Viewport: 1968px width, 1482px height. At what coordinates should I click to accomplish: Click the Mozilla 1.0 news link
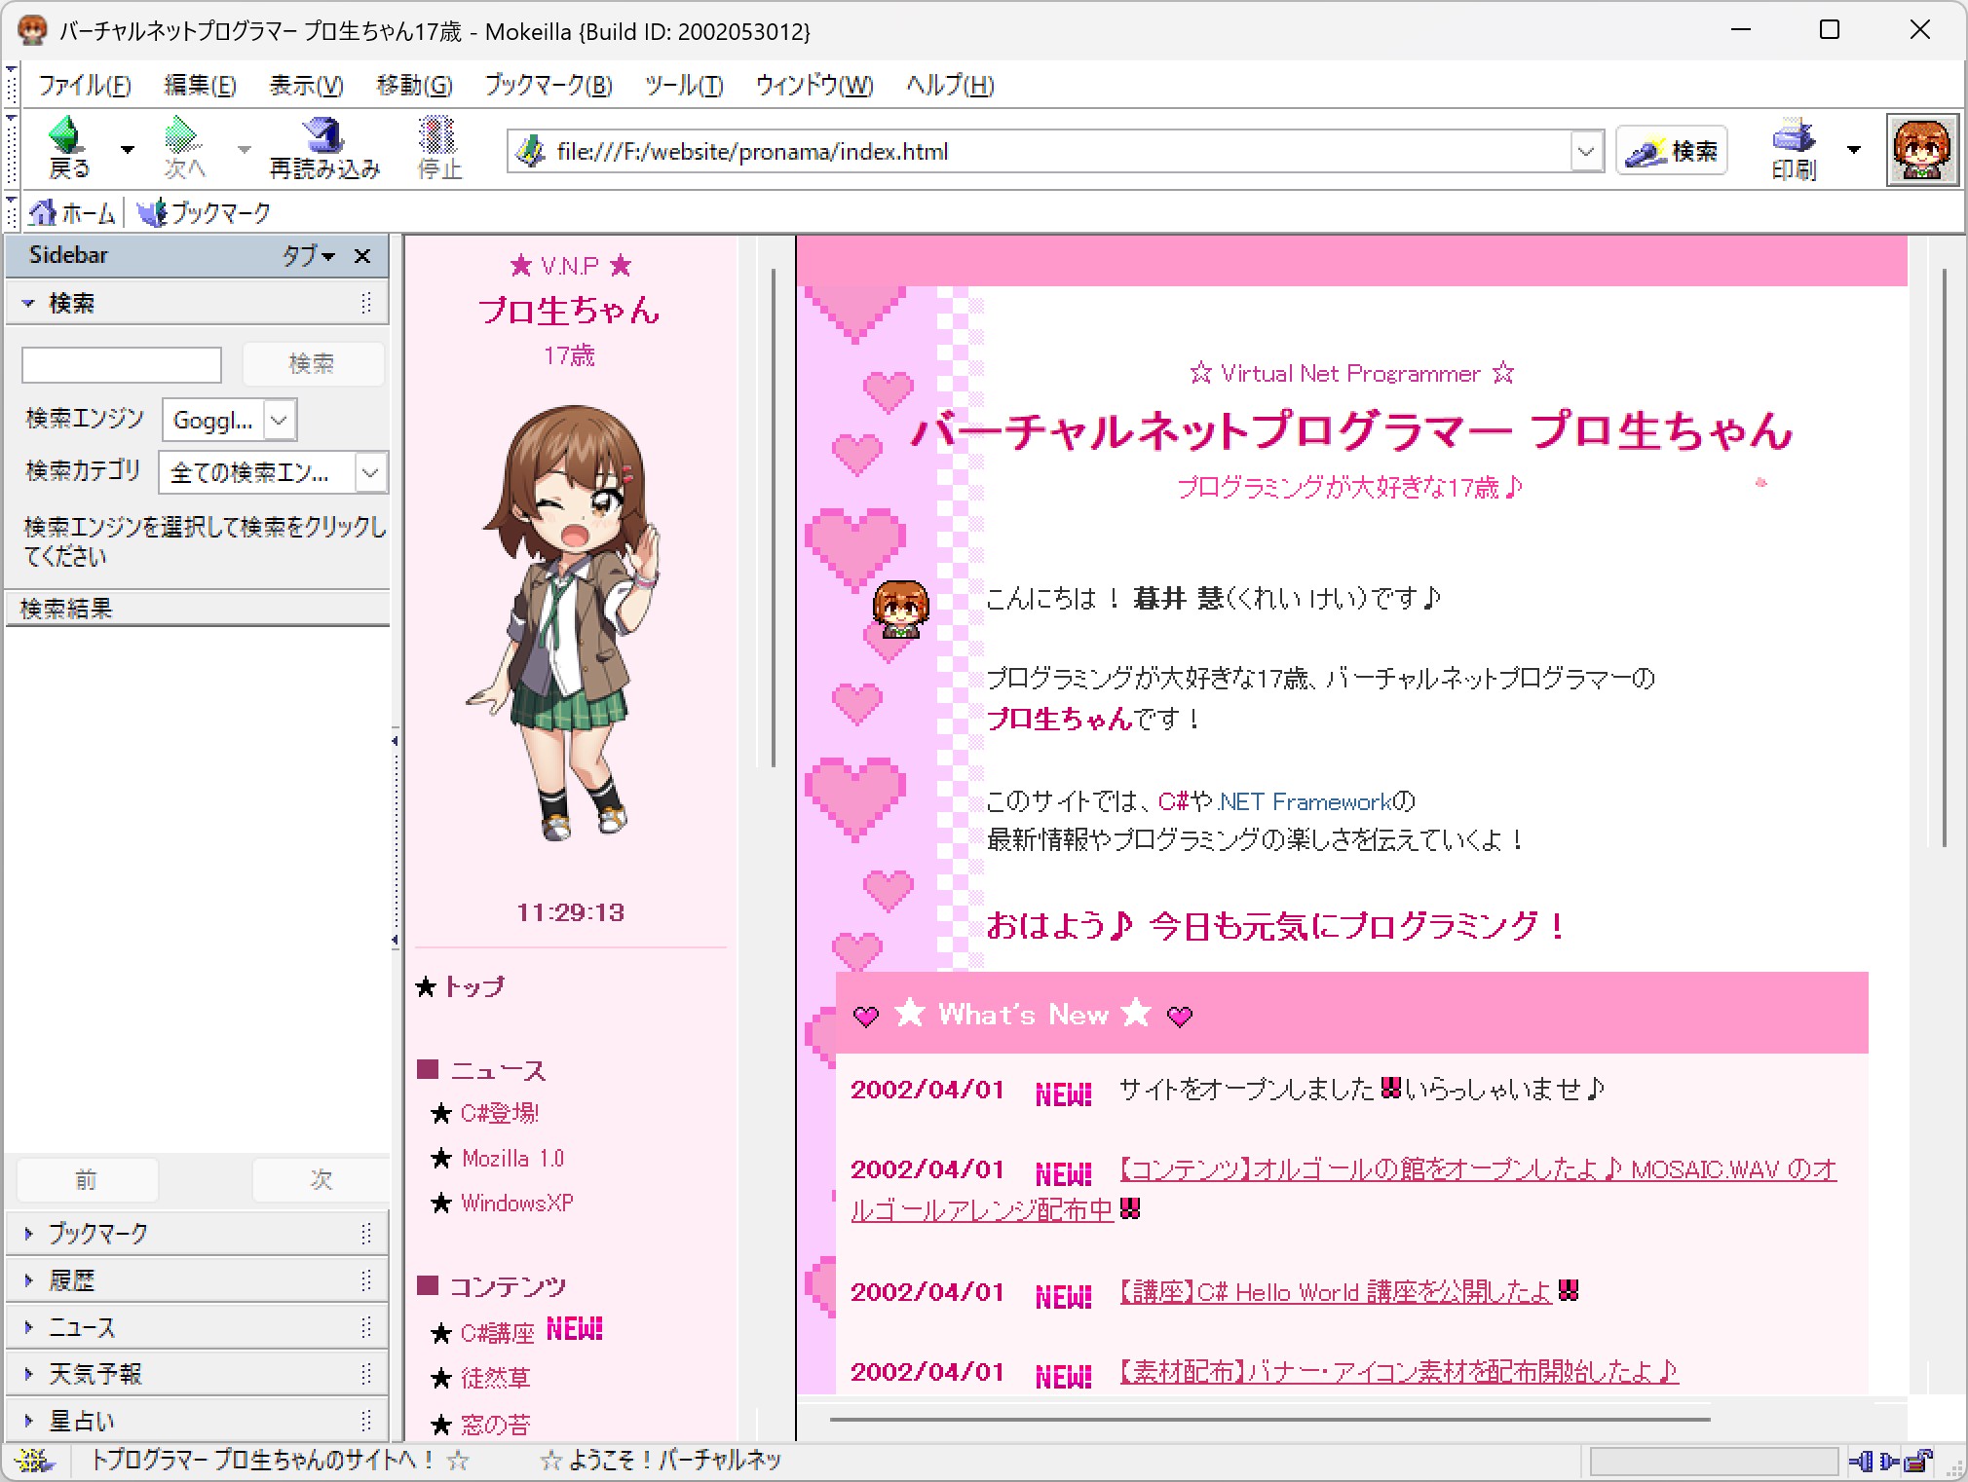pos(512,1159)
